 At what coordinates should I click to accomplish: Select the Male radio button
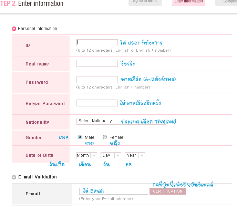[x=80, y=137]
